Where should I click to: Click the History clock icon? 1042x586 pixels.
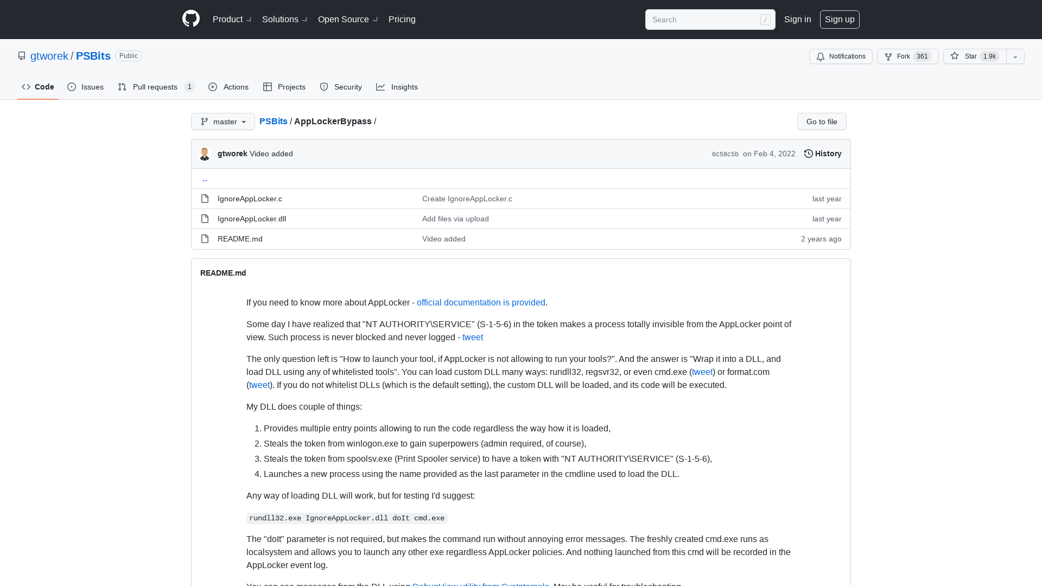click(x=808, y=154)
